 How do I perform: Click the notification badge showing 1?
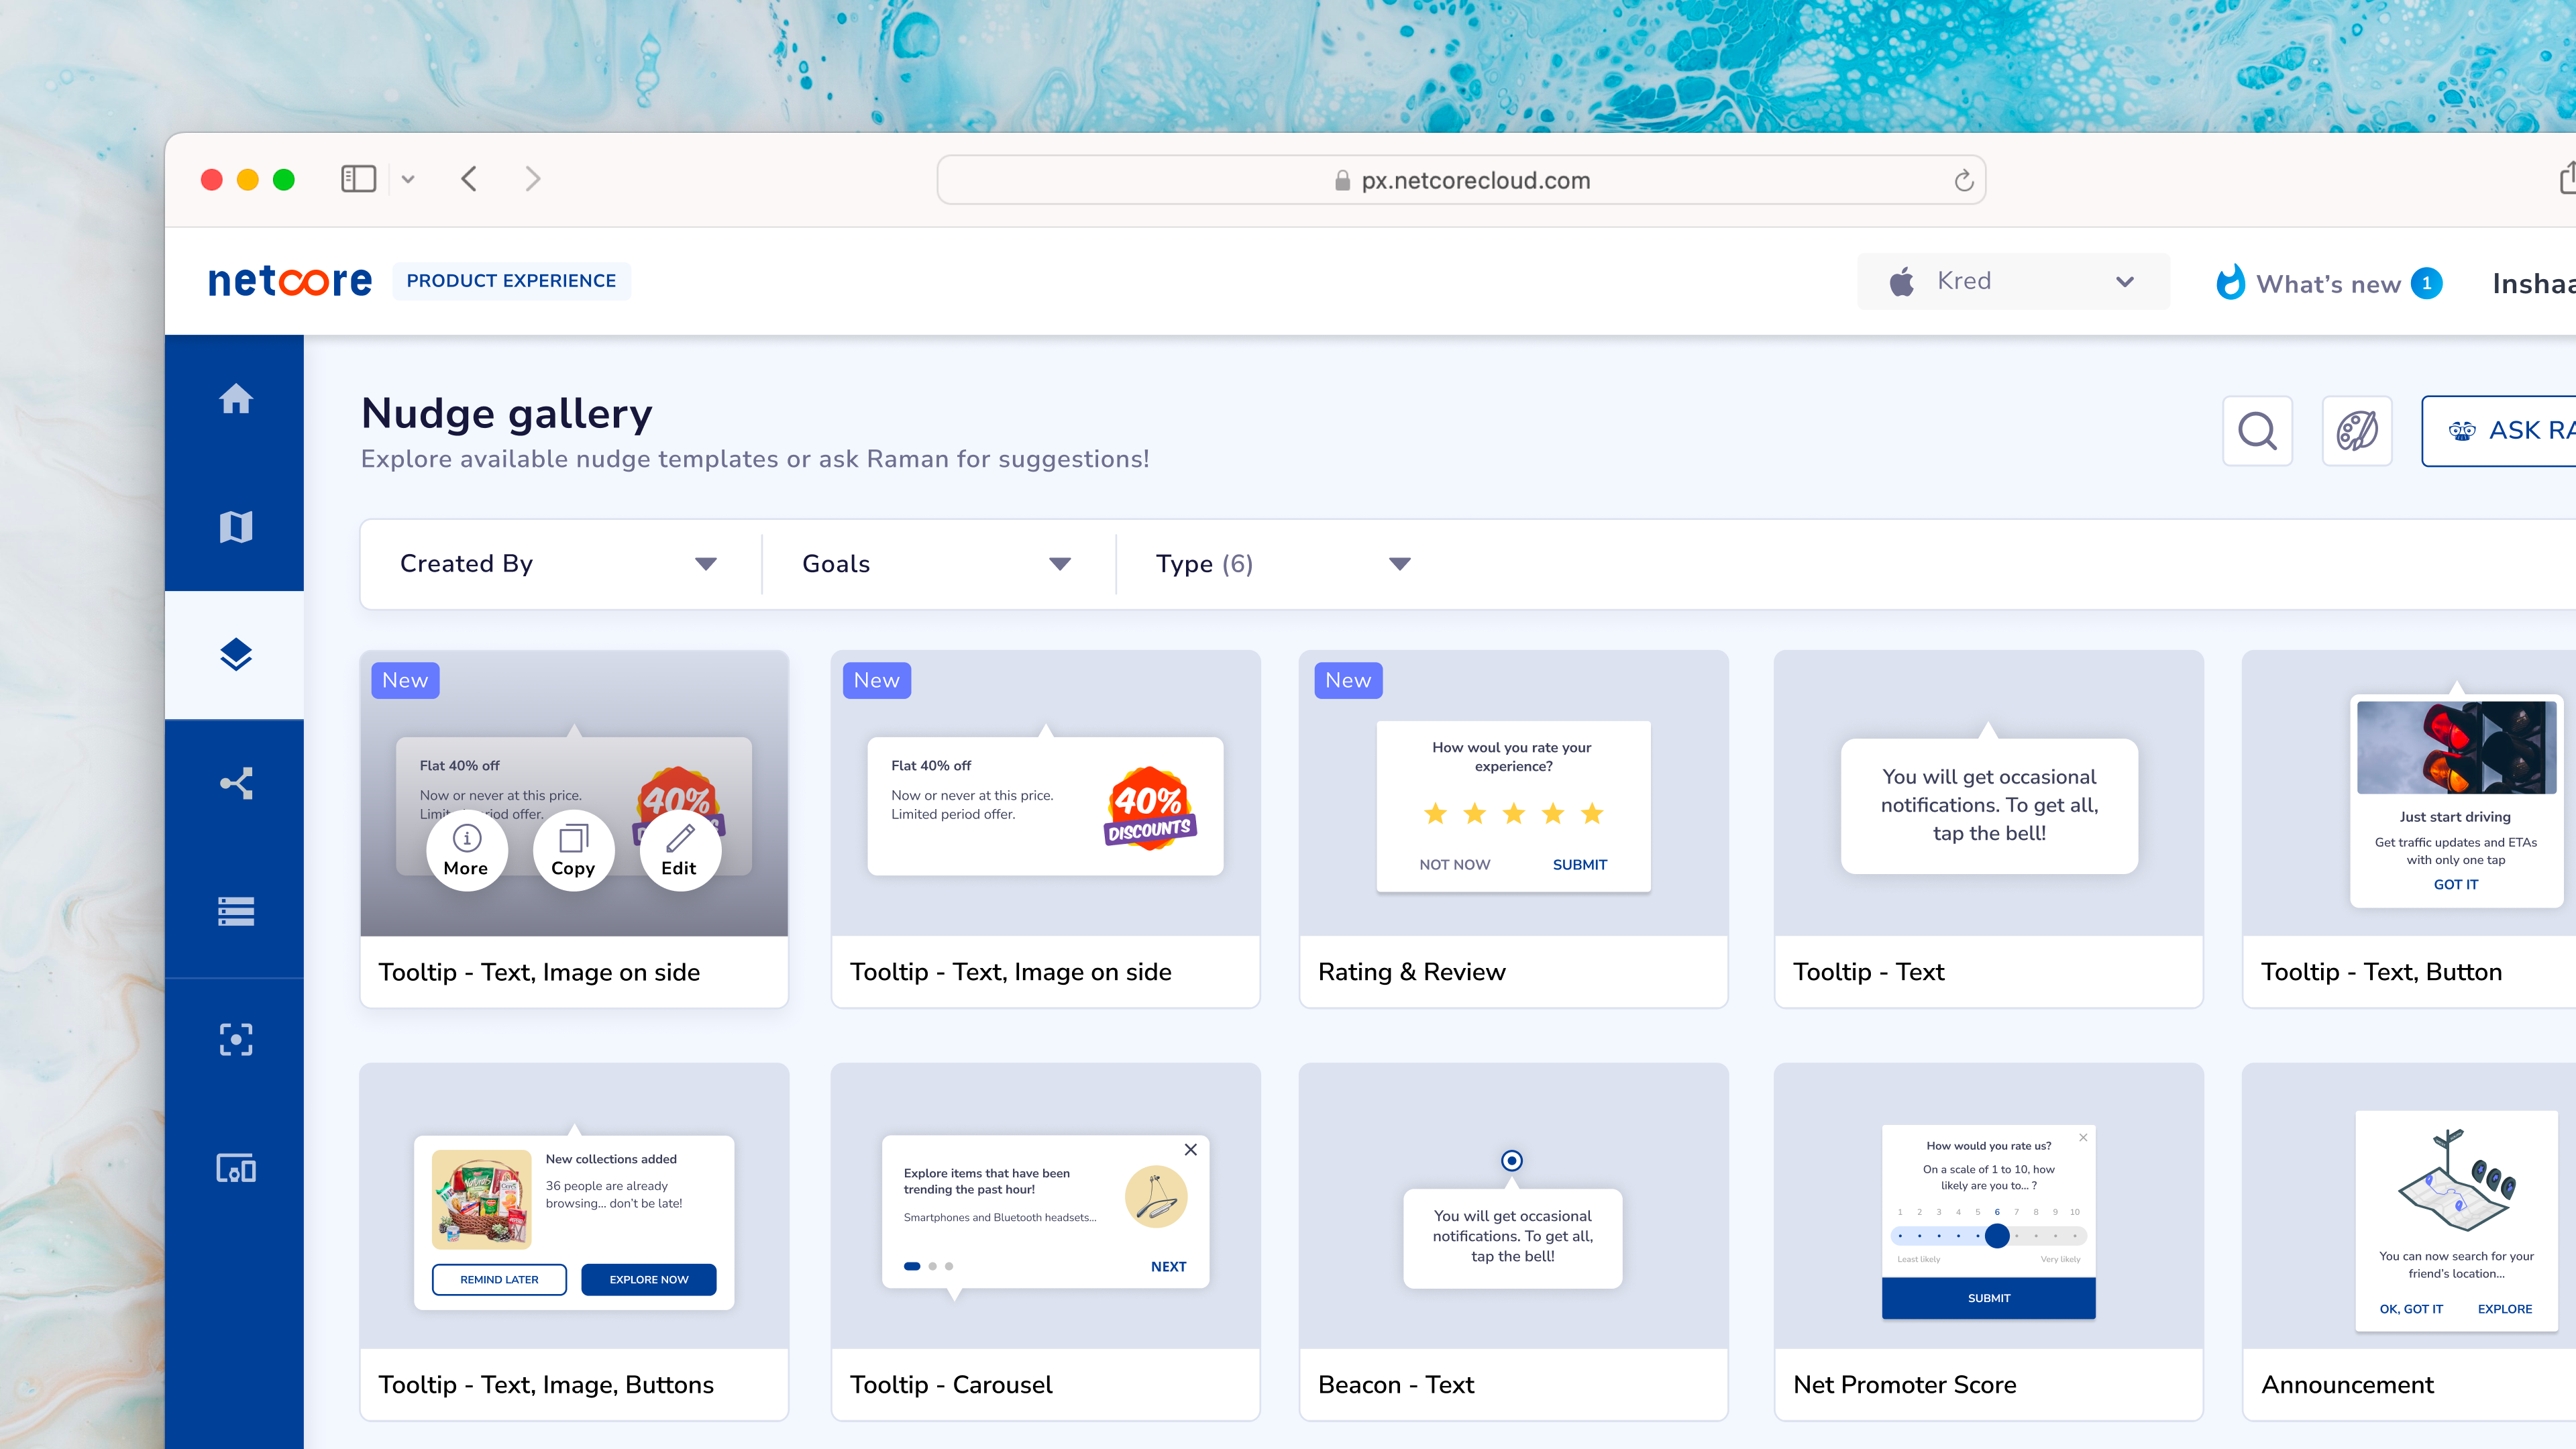[2427, 283]
